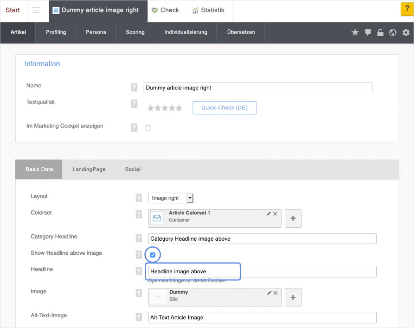Go to the Start tab
Image resolution: width=414 pixels, height=328 pixels.
13,10
